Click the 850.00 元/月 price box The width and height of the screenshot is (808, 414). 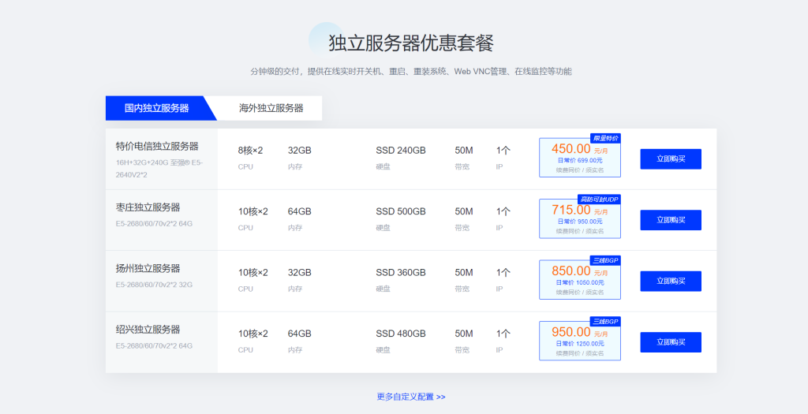click(x=579, y=281)
